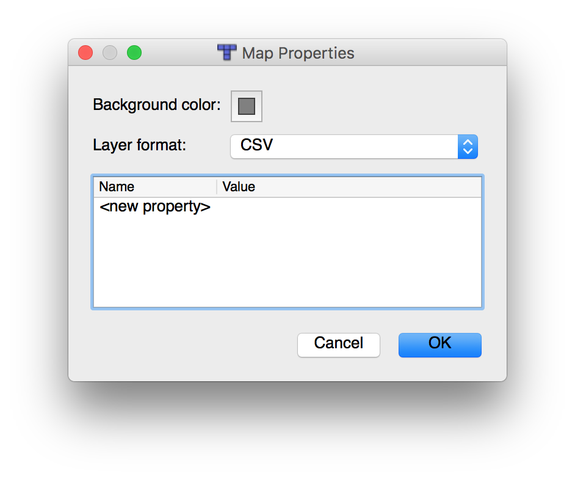Click the Map Properties title text
The height and width of the screenshot is (479, 575).
coord(298,53)
